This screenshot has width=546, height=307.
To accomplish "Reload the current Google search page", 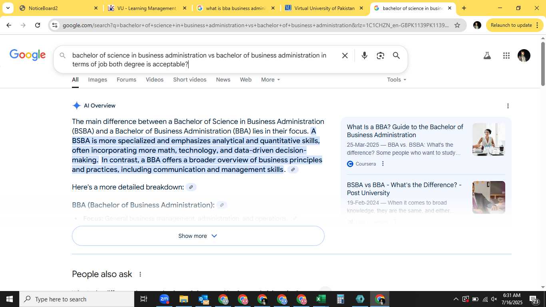I will click(38, 25).
